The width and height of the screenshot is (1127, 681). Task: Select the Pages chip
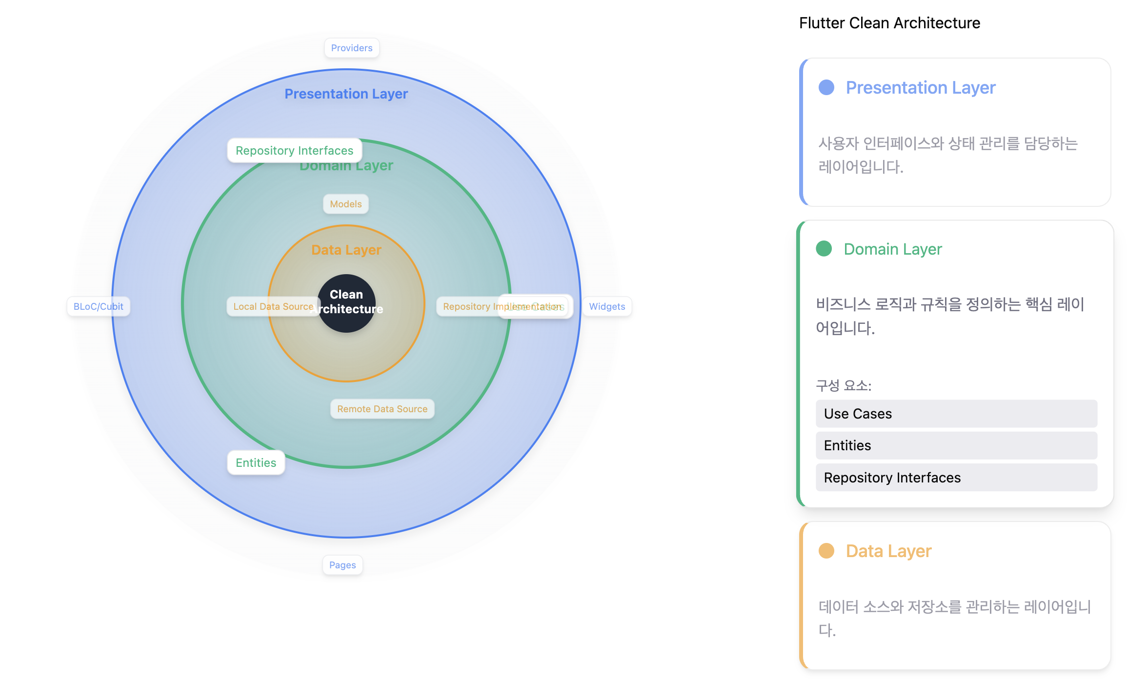342,565
